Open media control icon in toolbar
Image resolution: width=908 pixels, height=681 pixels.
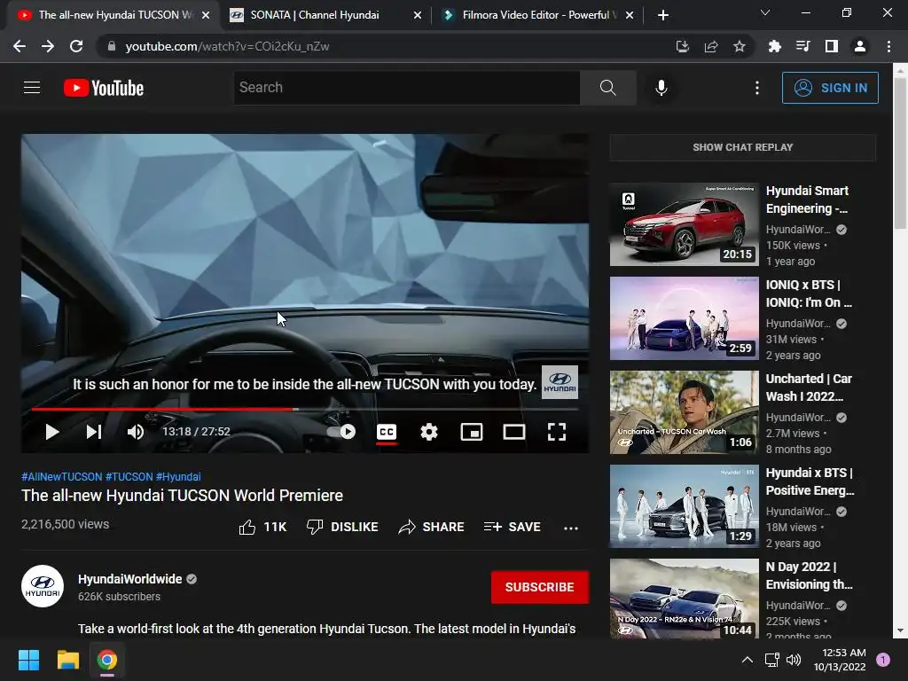pos(802,46)
